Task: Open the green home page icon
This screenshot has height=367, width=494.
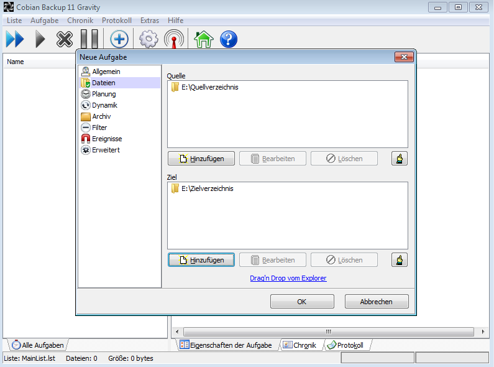Action: pyautogui.click(x=204, y=39)
